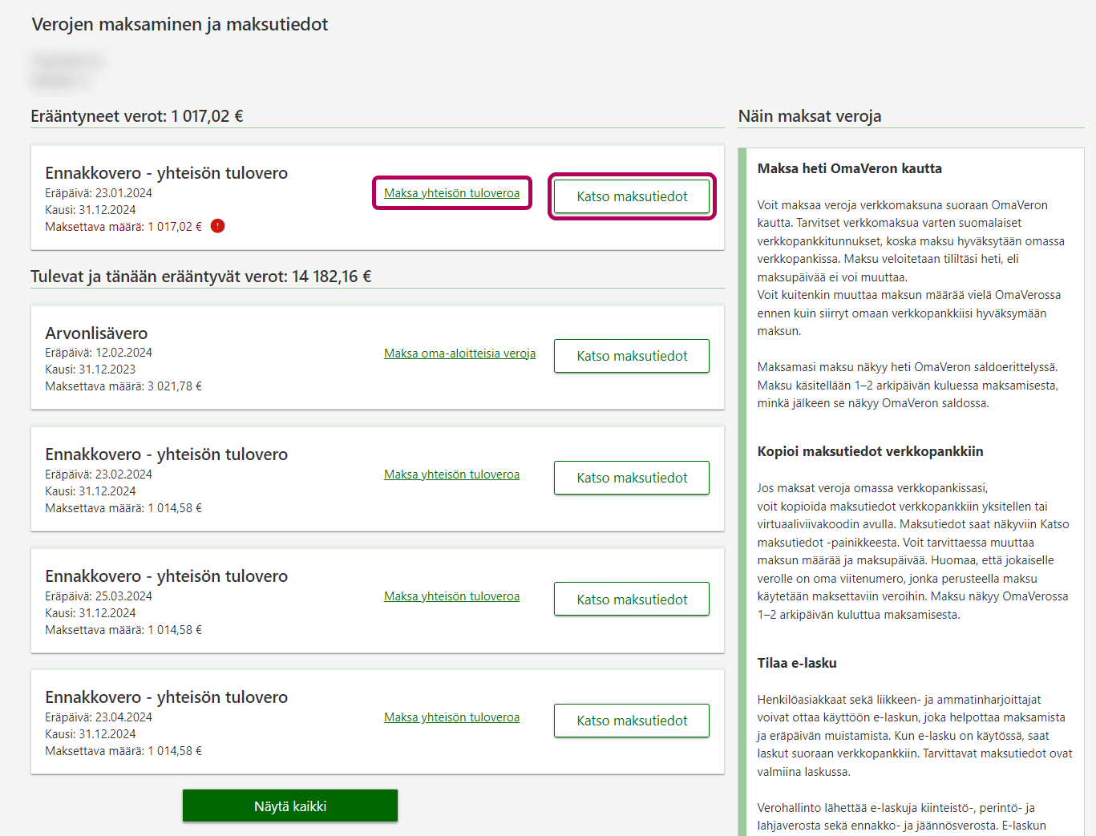Click 'Tulevat ja tänään erääntyvät verot' heading

coord(201,277)
